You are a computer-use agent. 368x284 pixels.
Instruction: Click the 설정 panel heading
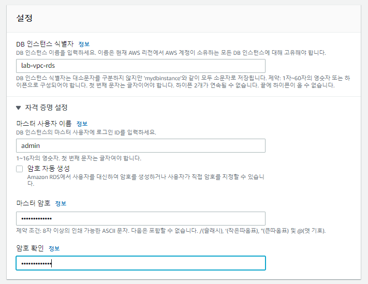(24, 18)
